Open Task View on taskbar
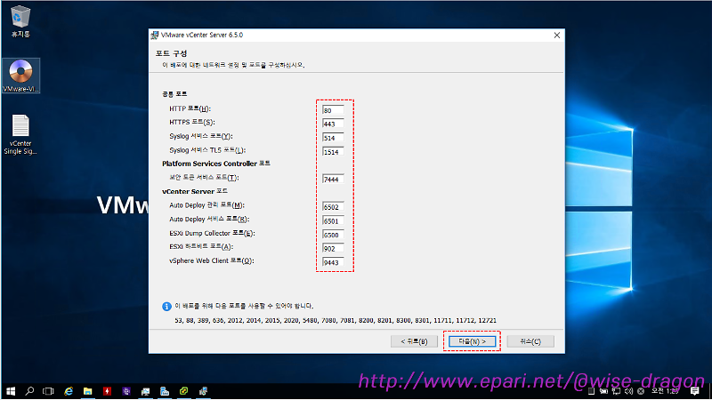The width and height of the screenshot is (712, 400). tap(48, 391)
